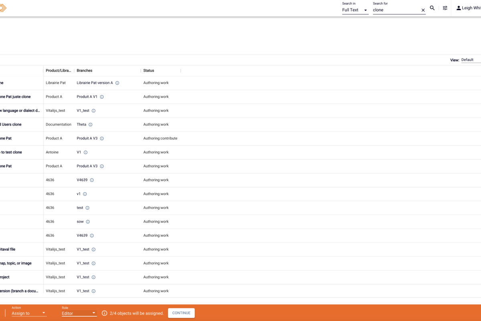Click info icon in the assignment notice bar

click(x=105, y=313)
